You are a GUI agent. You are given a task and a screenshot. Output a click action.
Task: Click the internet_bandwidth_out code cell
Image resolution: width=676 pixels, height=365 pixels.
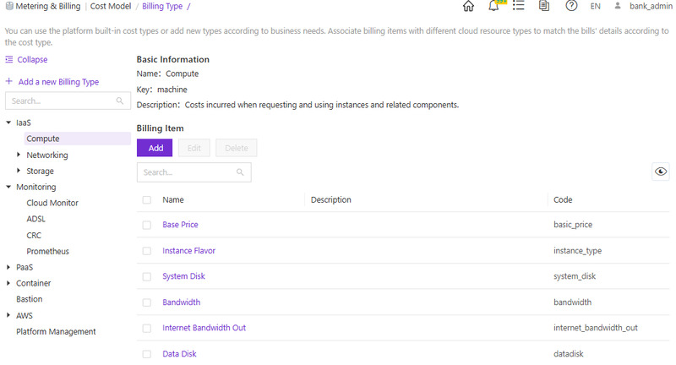[596, 328]
